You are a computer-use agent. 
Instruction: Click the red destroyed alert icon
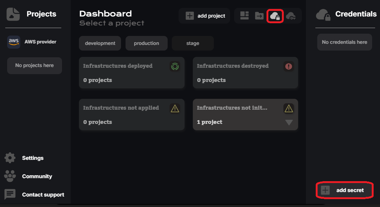289,67
